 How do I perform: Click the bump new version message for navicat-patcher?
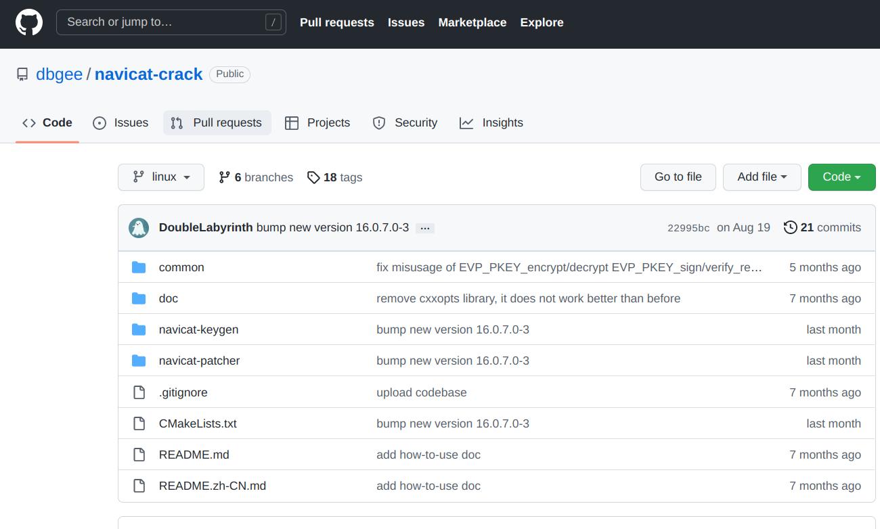point(453,361)
